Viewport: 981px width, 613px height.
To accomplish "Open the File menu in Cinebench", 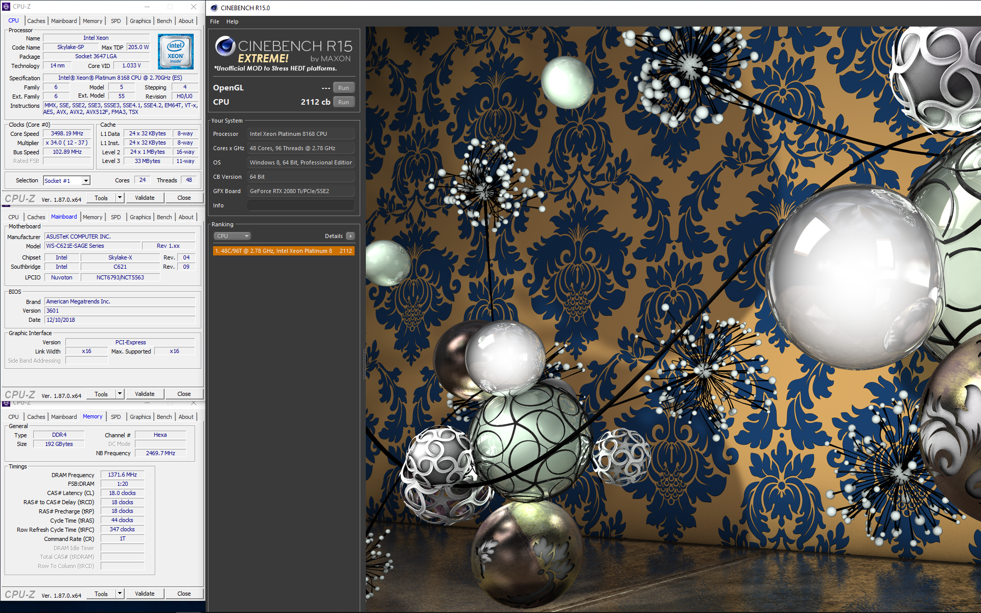I will tap(215, 21).
